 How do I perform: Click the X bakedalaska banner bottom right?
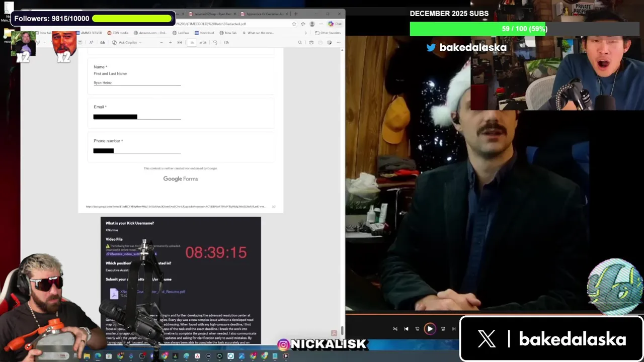(551, 339)
